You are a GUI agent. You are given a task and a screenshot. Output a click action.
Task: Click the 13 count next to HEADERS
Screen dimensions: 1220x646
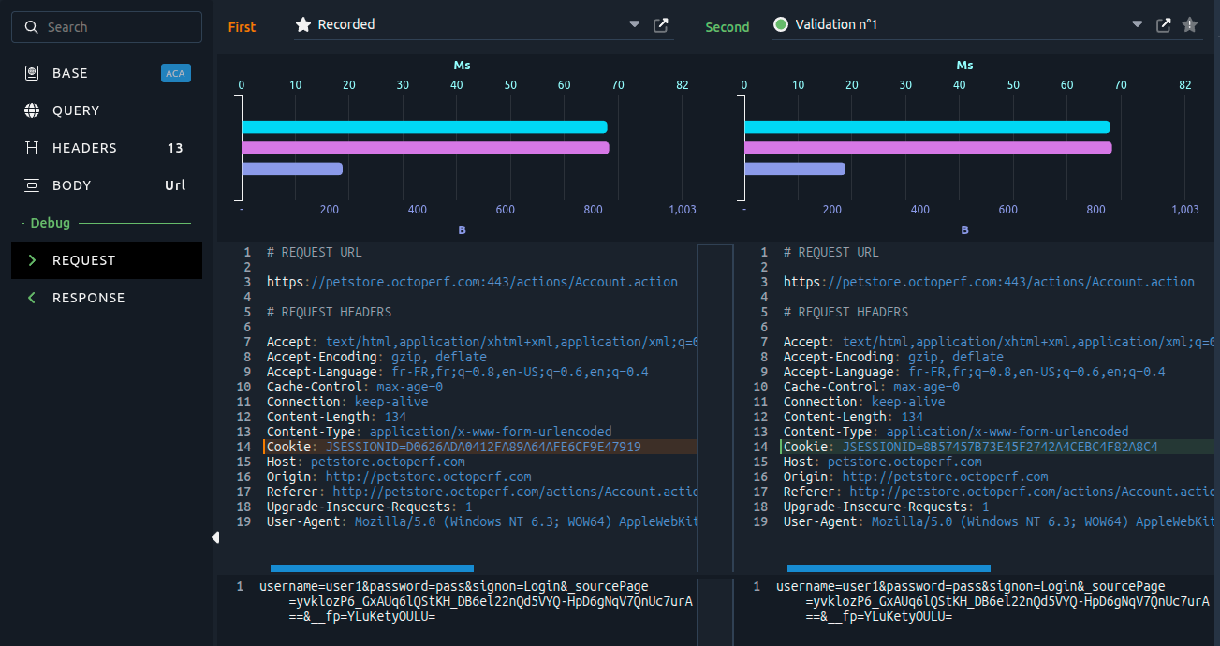click(175, 148)
